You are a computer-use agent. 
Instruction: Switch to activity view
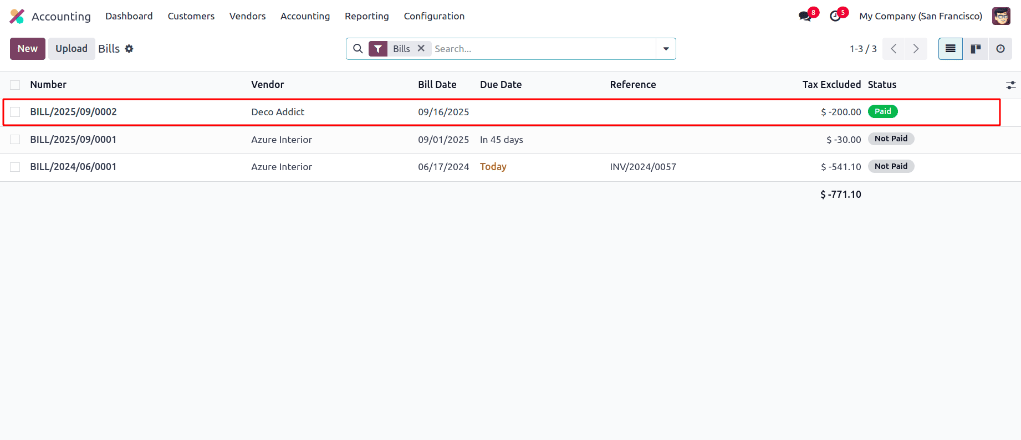pos(1000,49)
